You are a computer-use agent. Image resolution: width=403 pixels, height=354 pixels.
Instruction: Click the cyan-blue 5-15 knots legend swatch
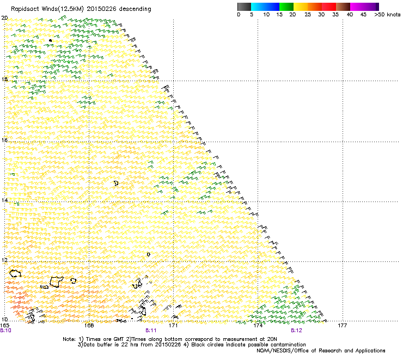pyautogui.click(x=265, y=7)
